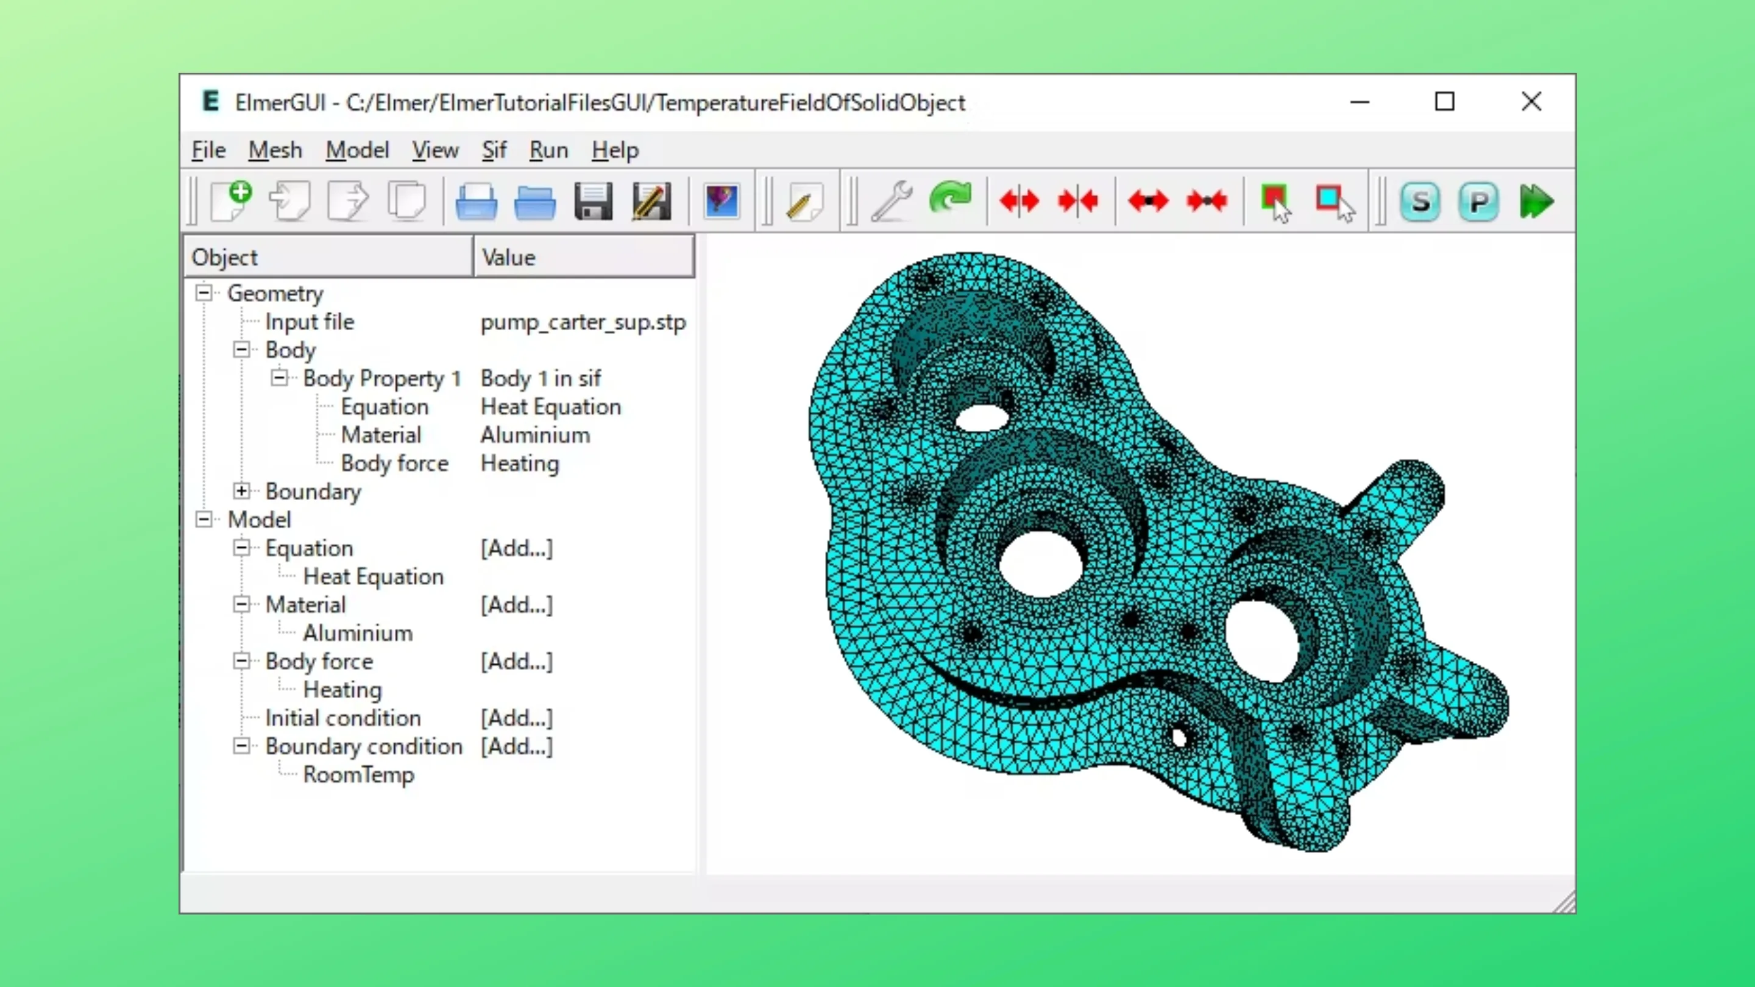Open the Model menu
This screenshot has width=1755, height=987.
point(358,150)
